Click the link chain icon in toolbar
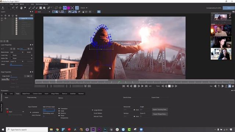The height and width of the screenshot is (132, 235). point(49,8)
